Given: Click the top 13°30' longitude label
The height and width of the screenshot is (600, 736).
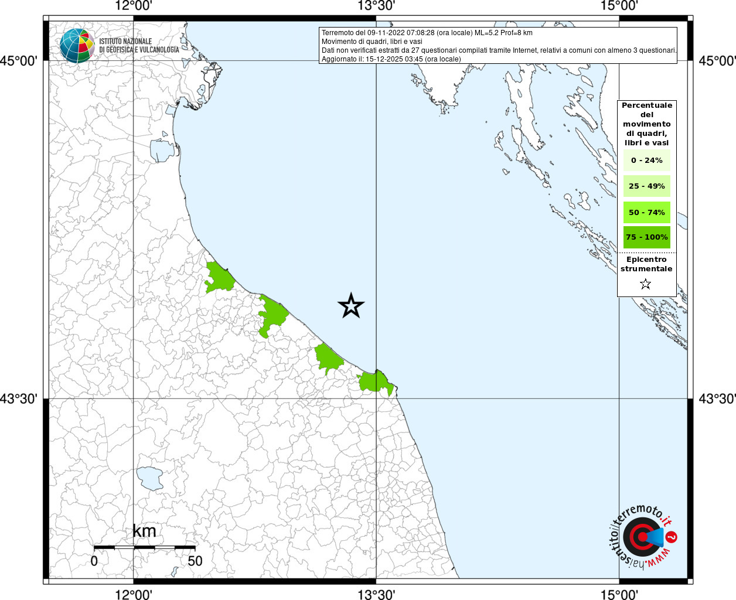Looking at the screenshot, I should (x=376, y=6).
